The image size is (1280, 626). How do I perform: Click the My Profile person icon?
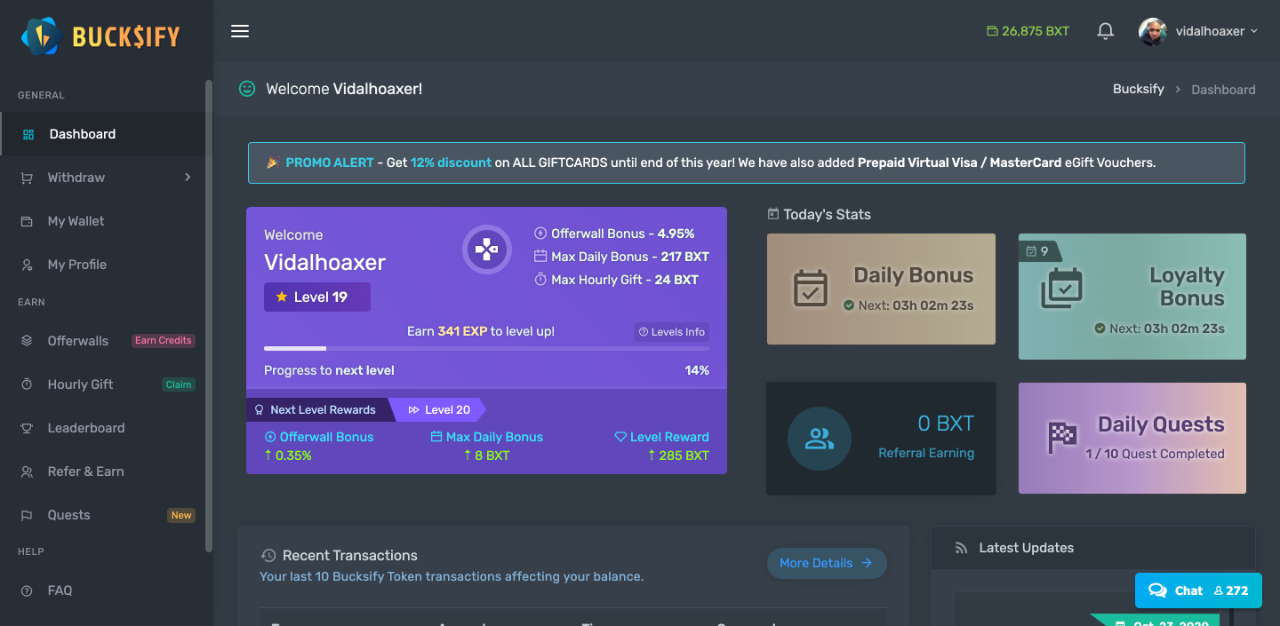(27, 265)
